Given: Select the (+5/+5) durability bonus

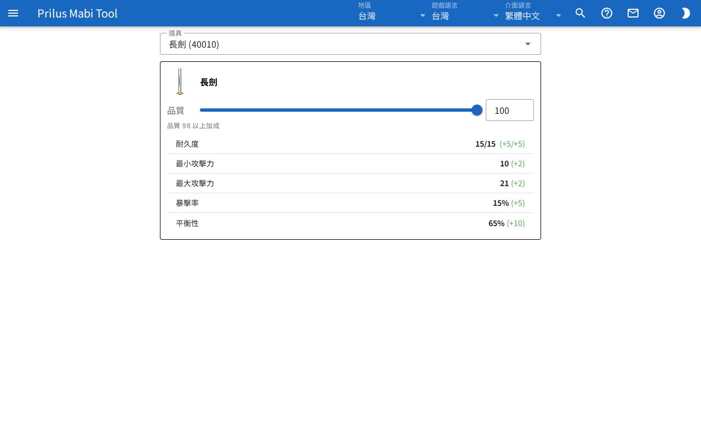Looking at the screenshot, I should pos(512,144).
